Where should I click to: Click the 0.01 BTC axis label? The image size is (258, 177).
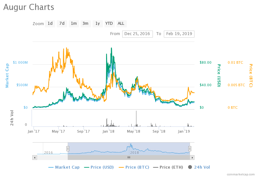(x=235, y=62)
